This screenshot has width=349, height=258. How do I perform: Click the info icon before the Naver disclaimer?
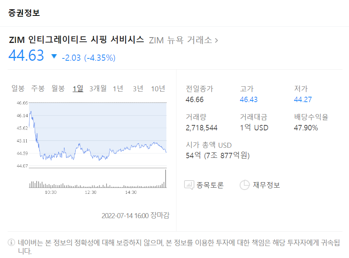point(11,242)
